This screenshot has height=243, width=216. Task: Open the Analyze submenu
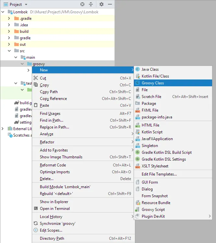(x=83, y=134)
